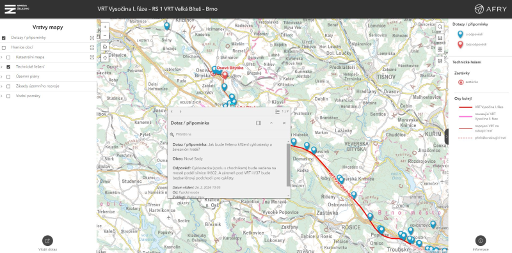Zoom to extent of Hranice obcí layer
Screen dimensions: 512x253
92,48
